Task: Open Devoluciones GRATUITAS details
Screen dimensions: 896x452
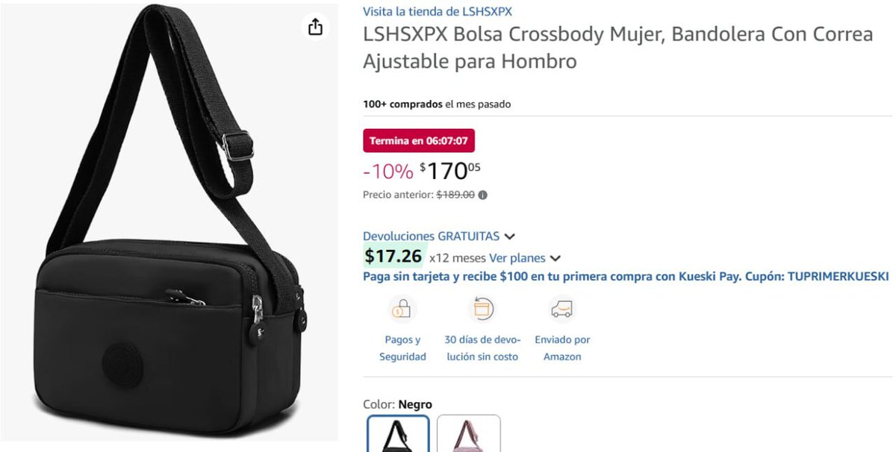Action: 431,236
